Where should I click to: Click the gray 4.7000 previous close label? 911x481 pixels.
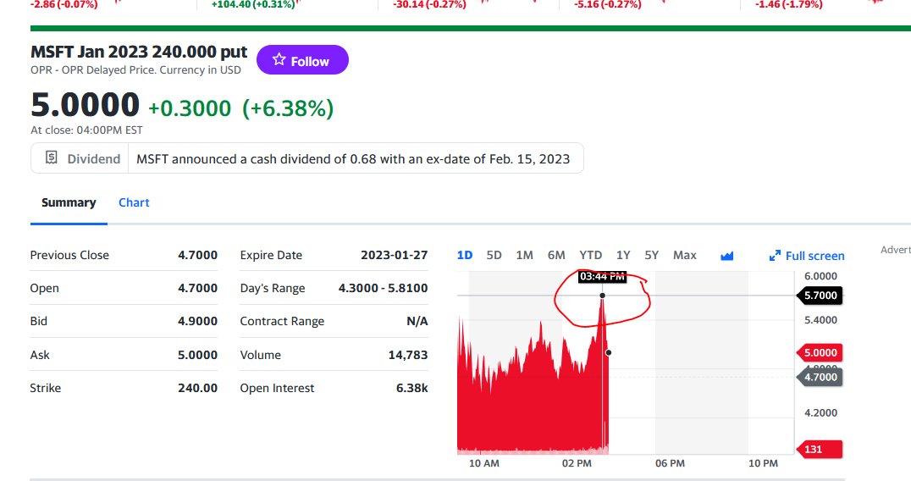820,377
